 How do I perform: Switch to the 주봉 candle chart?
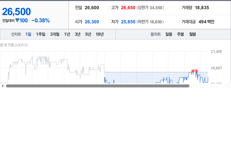(181, 34)
